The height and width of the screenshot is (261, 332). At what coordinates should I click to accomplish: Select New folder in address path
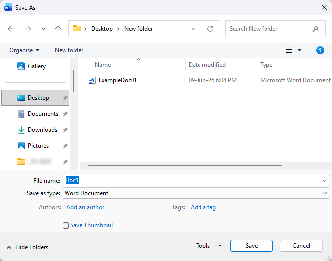pos(138,29)
